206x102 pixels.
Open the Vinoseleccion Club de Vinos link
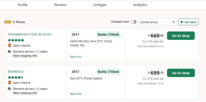pos(30,34)
